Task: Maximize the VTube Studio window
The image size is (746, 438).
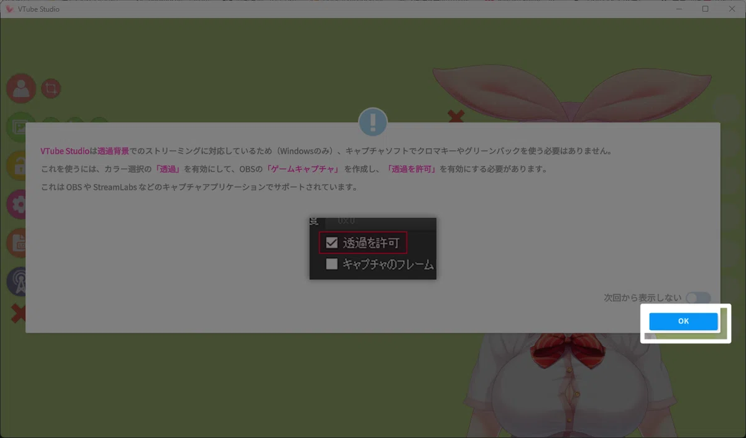Action: [705, 9]
